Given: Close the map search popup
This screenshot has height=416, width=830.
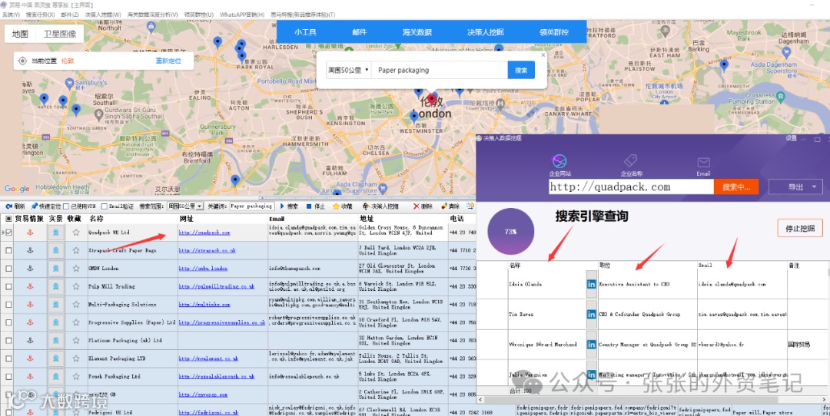Looking at the screenshot, I should tap(543, 55).
